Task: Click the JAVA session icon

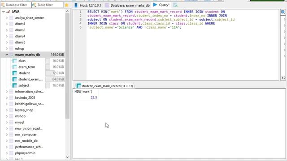Action: point(8,12)
